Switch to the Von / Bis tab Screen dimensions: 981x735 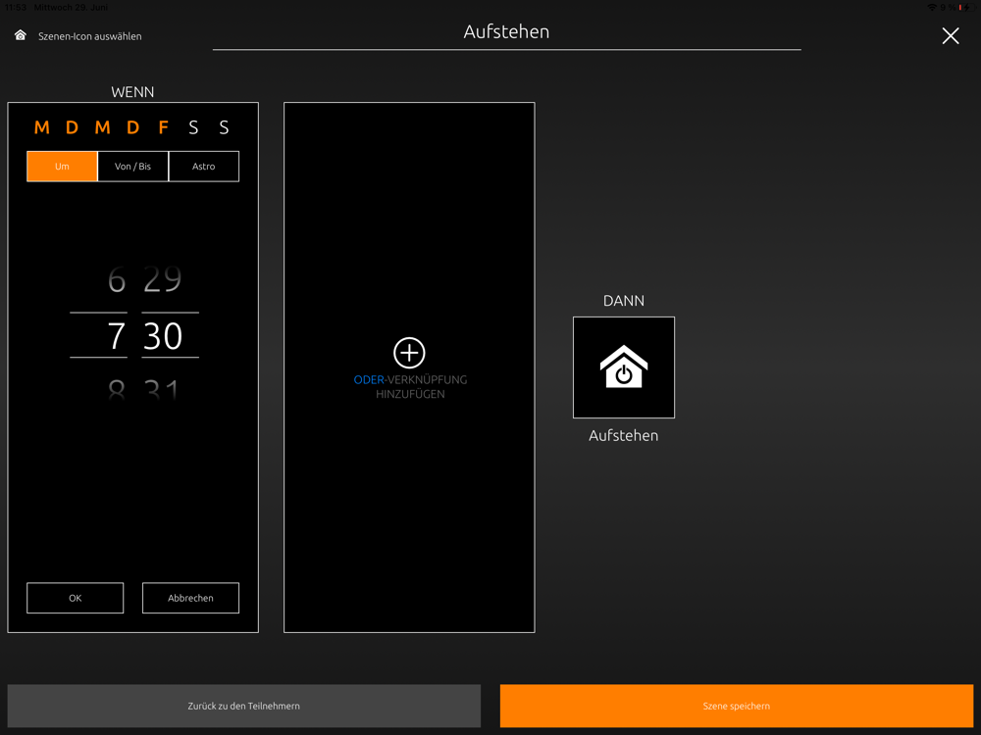click(132, 167)
